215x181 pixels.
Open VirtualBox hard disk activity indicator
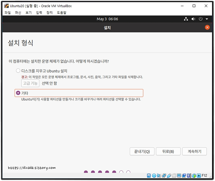click(x=149, y=176)
